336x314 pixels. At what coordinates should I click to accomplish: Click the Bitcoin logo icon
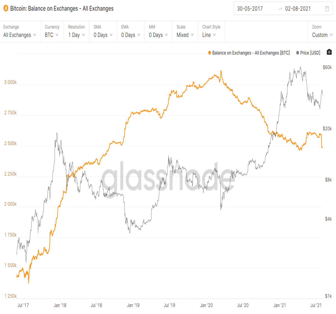tap(6, 8)
